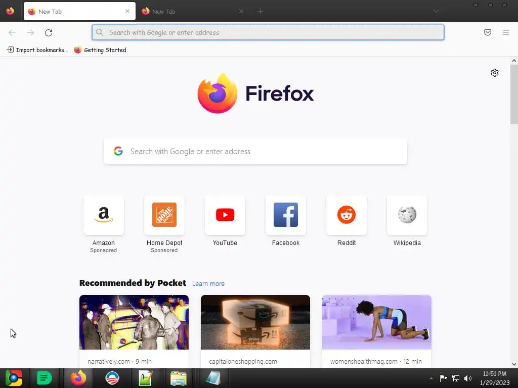Screen dimensions: 518x388
Task: Open the Amazon shortcut tile
Action: [x=103, y=215]
